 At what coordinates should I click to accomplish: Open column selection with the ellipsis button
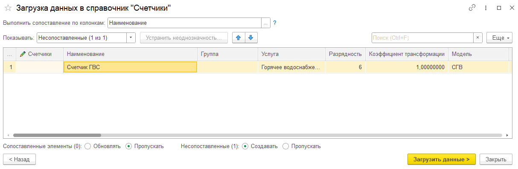click(x=265, y=23)
